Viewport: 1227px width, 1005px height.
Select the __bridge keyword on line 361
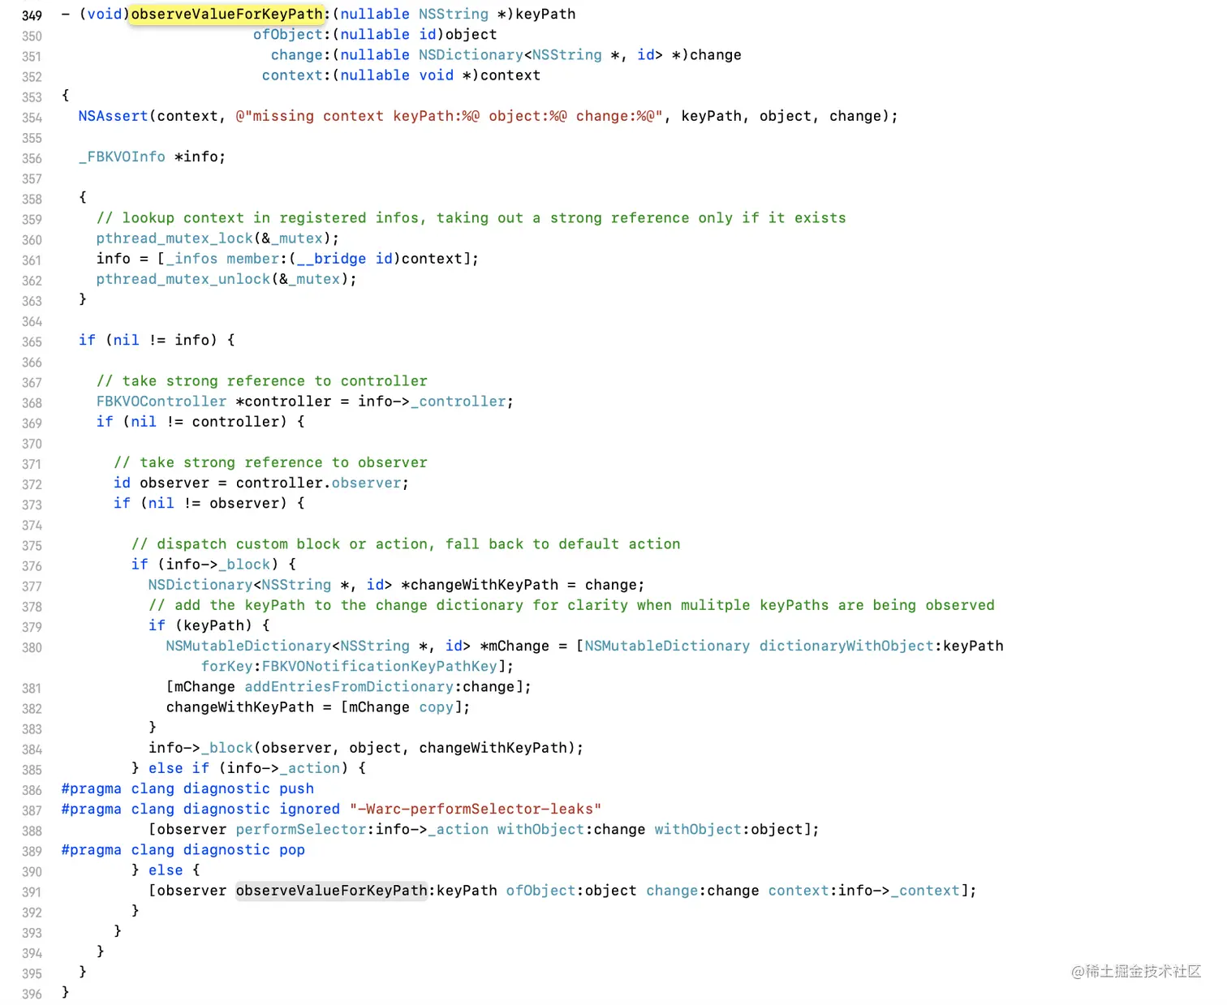[331, 258]
